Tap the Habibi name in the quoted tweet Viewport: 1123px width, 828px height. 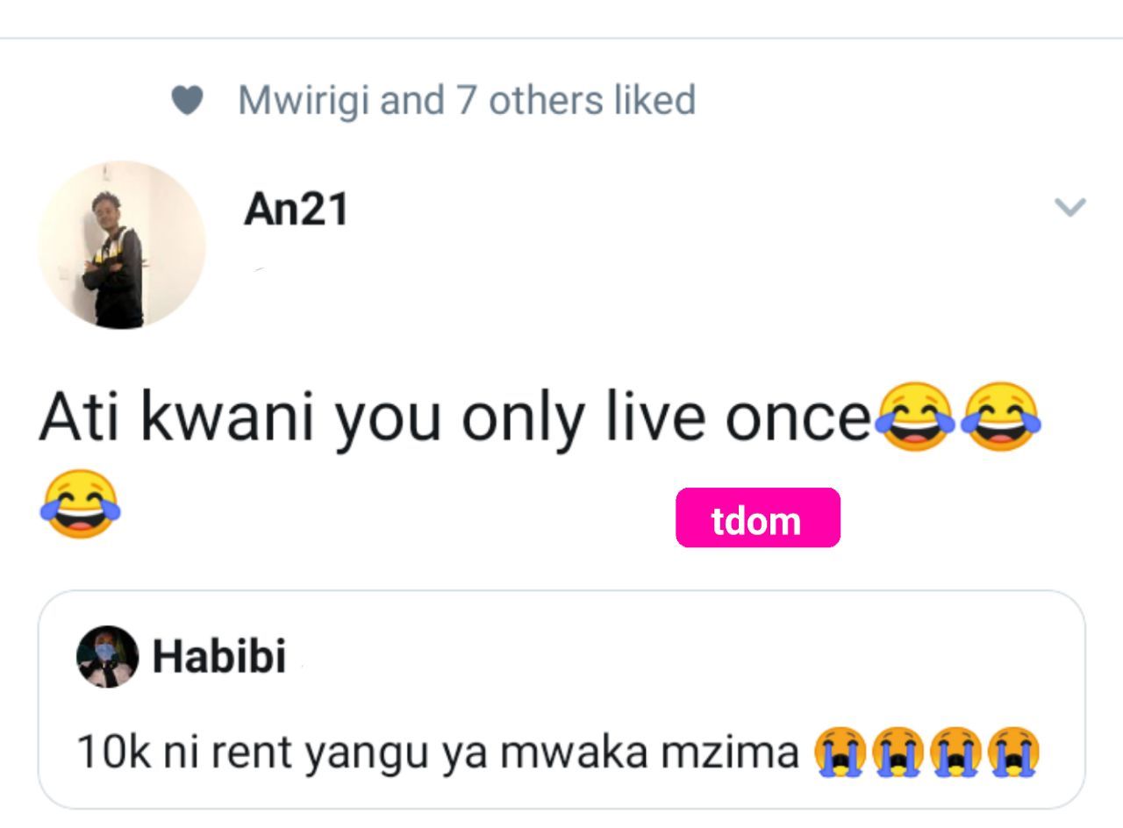[219, 656]
